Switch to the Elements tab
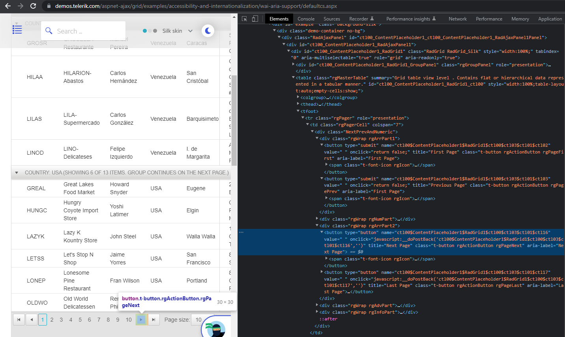565x337 pixels. 279,19
